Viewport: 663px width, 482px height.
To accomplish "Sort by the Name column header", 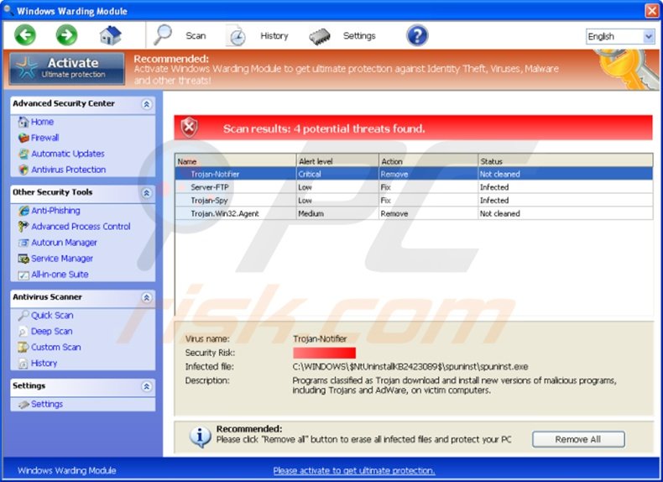I will point(236,161).
